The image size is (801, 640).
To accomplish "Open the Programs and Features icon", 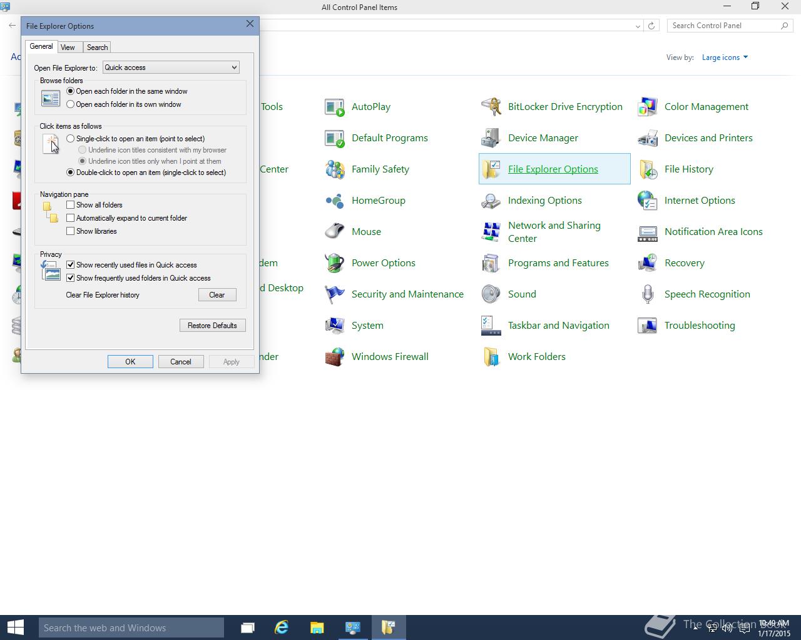I will click(491, 263).
